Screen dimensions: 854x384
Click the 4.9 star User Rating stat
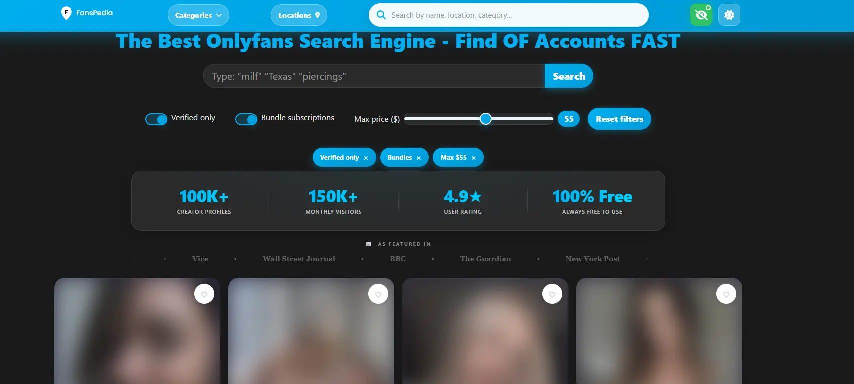pyautogui.click(x=463, y=201)
